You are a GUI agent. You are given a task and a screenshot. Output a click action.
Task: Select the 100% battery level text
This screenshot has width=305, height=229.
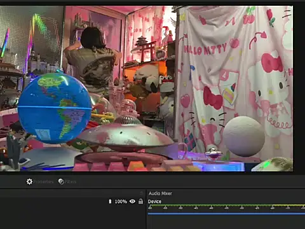click(121, 202)
